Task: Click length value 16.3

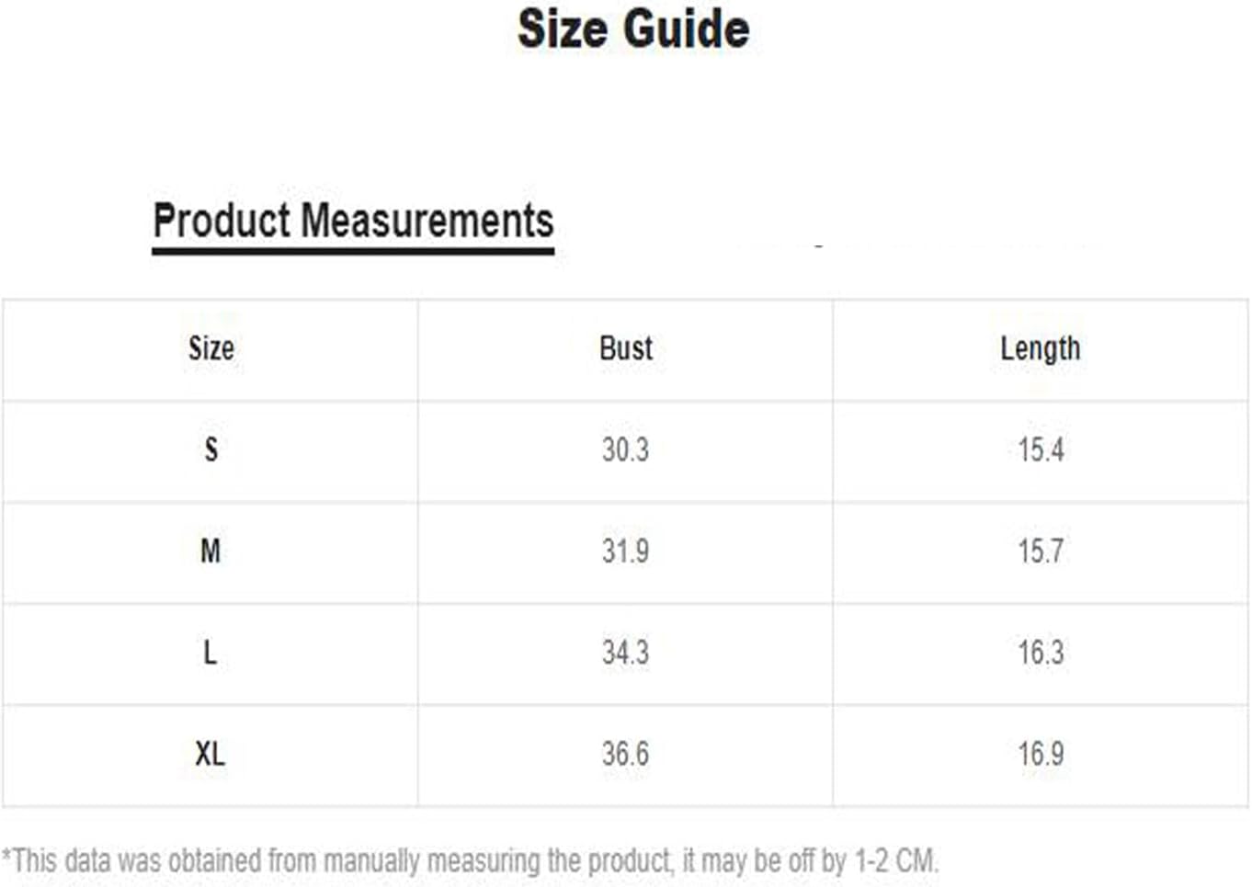Action: coord(1041,653)
